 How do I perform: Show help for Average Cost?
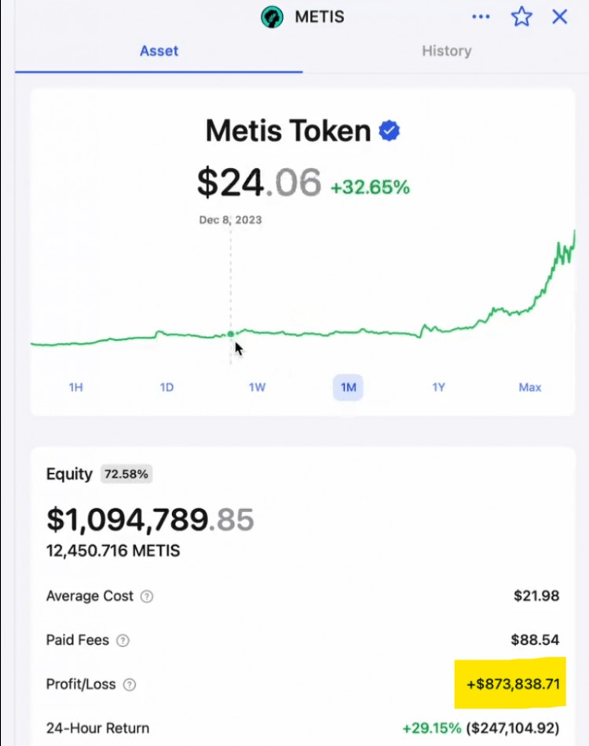click(147, 596)
